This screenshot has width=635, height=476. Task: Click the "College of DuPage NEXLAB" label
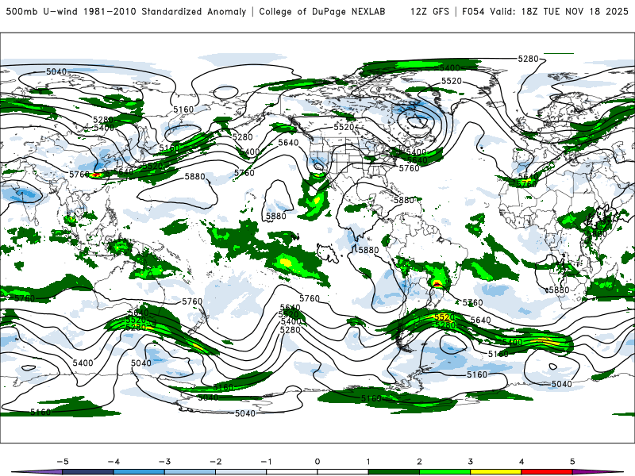click(x=322, y=11)
